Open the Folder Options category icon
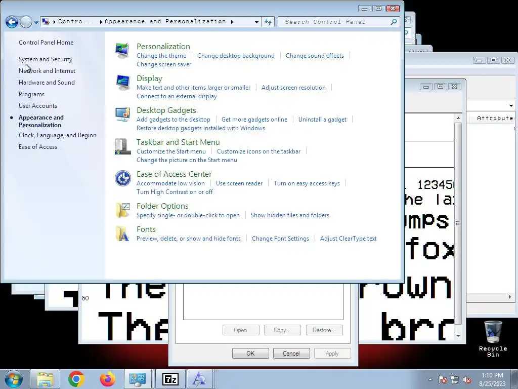518x389 pixels. pos(122,210)
